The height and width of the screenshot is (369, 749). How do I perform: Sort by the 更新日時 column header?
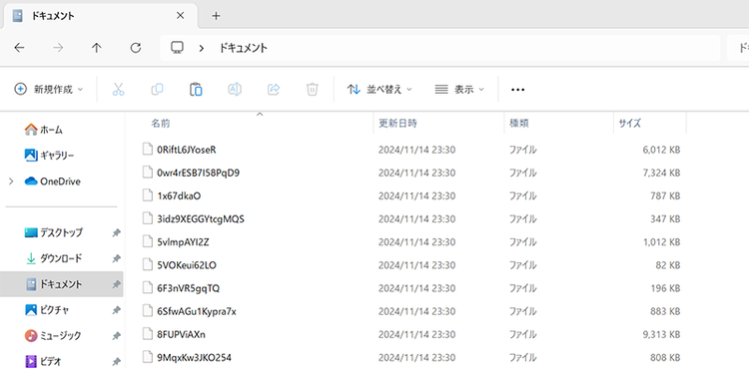coord(397,124)
